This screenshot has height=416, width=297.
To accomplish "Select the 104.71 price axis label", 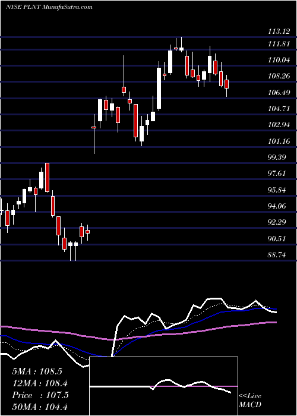I will [279, 109].
